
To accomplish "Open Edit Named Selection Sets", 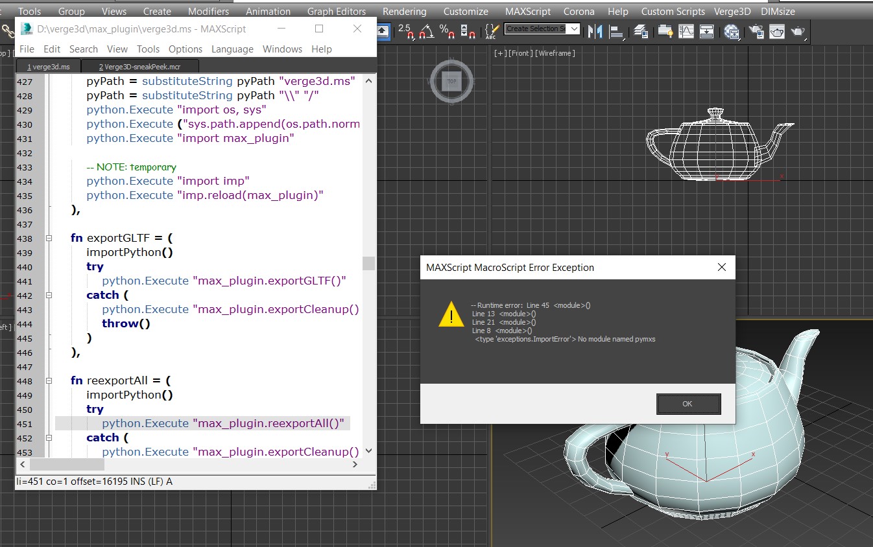I will pos(492,30).
